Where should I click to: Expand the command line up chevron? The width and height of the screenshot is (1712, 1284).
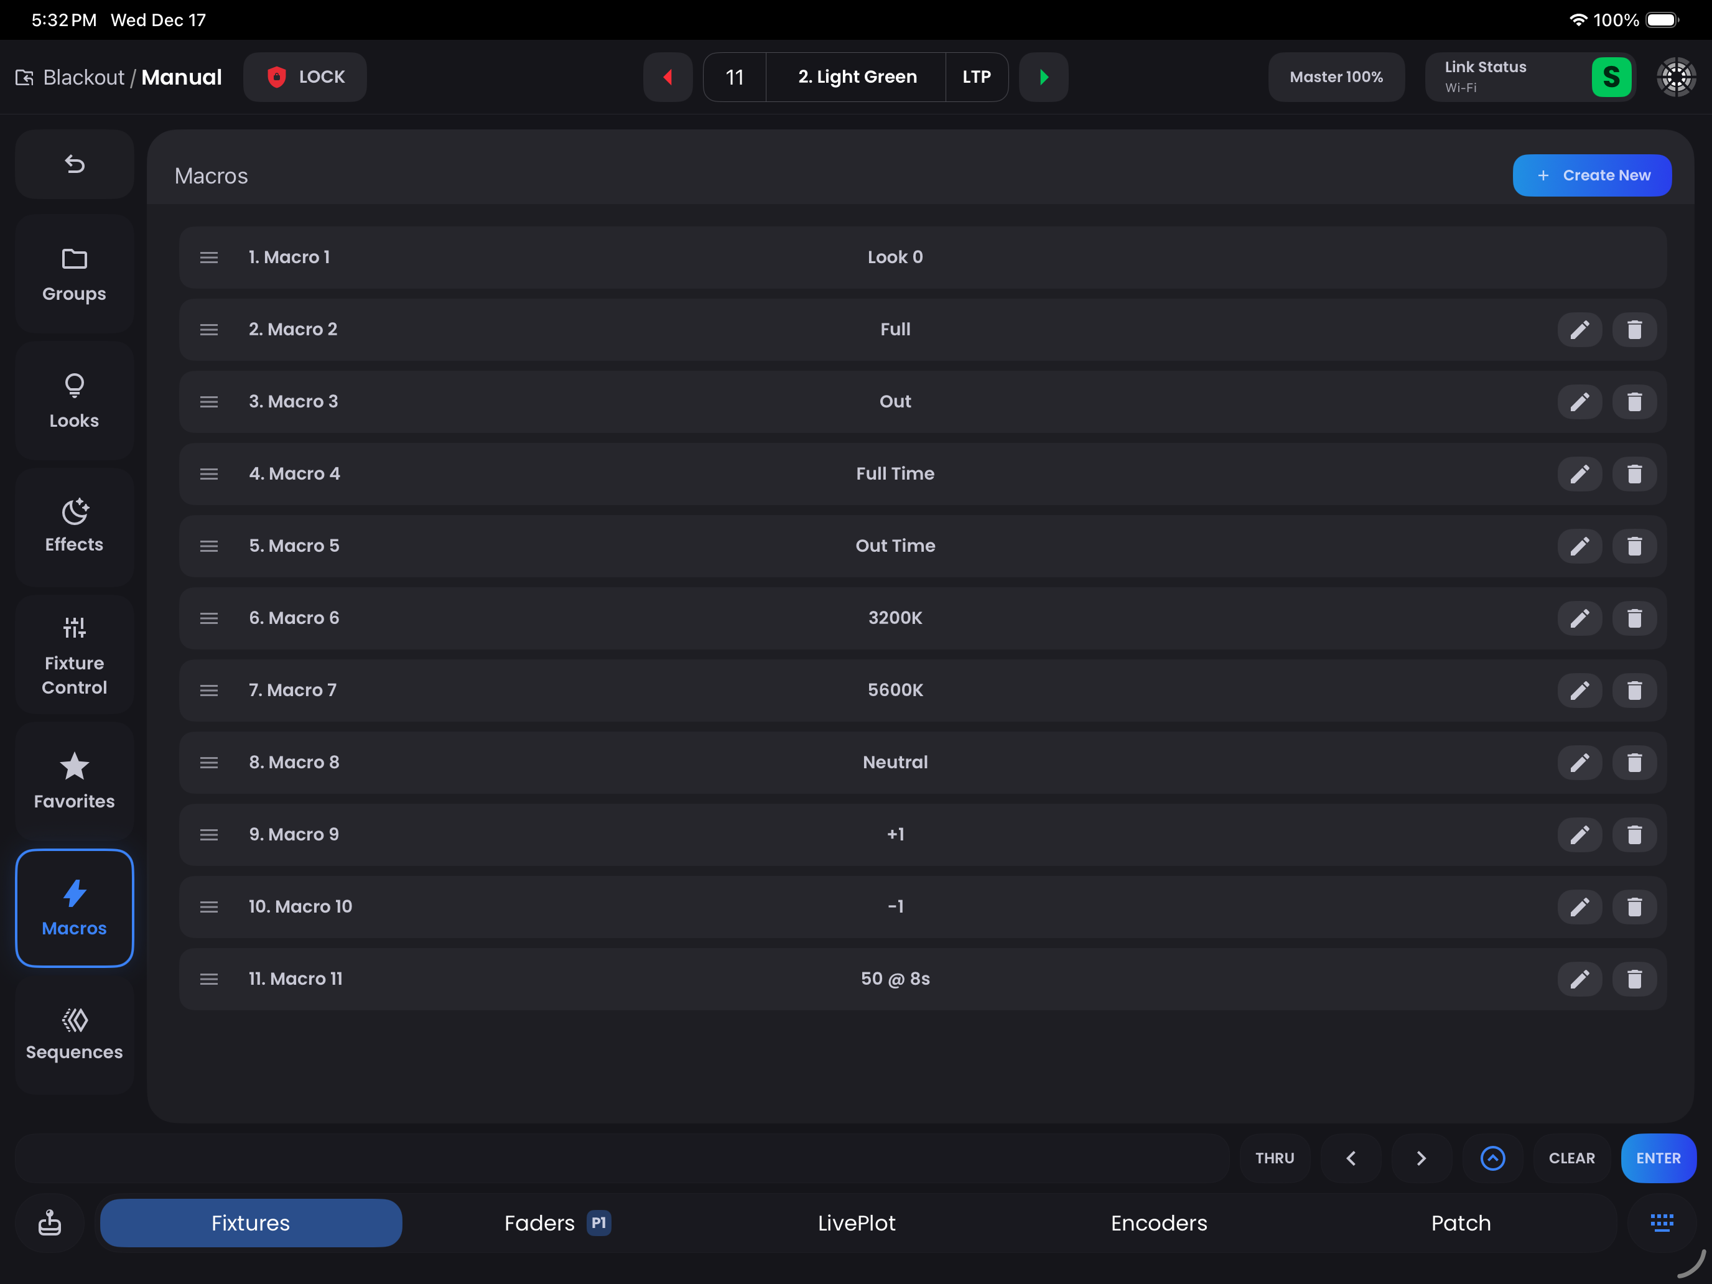tap(1492, 1158)
